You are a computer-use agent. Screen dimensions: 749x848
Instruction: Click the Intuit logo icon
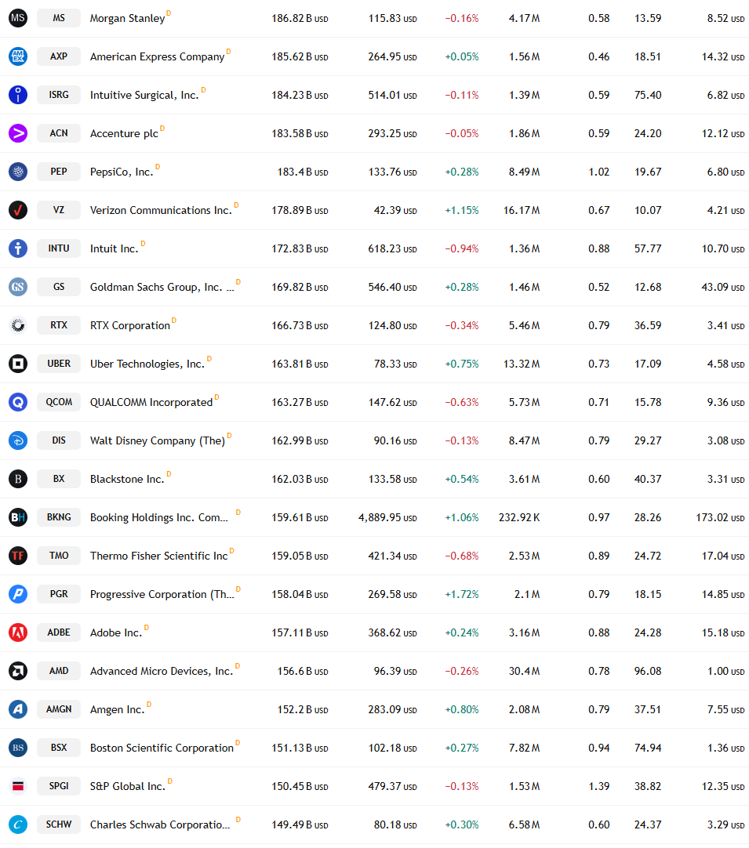(18, 248)
